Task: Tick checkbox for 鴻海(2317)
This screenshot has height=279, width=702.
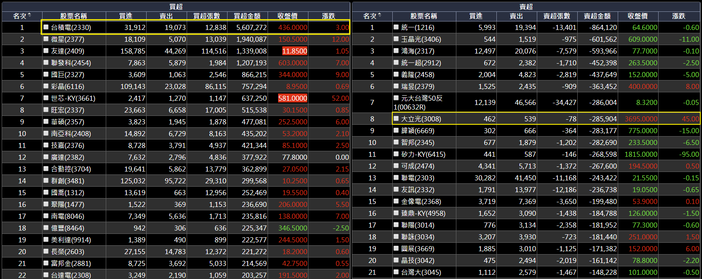Action: tap(396, 51)
